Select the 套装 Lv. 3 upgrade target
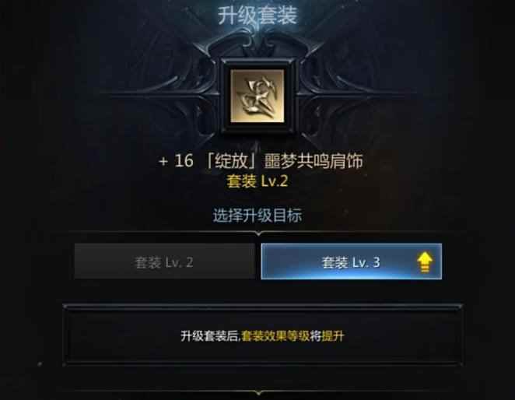 coord(351,261)
